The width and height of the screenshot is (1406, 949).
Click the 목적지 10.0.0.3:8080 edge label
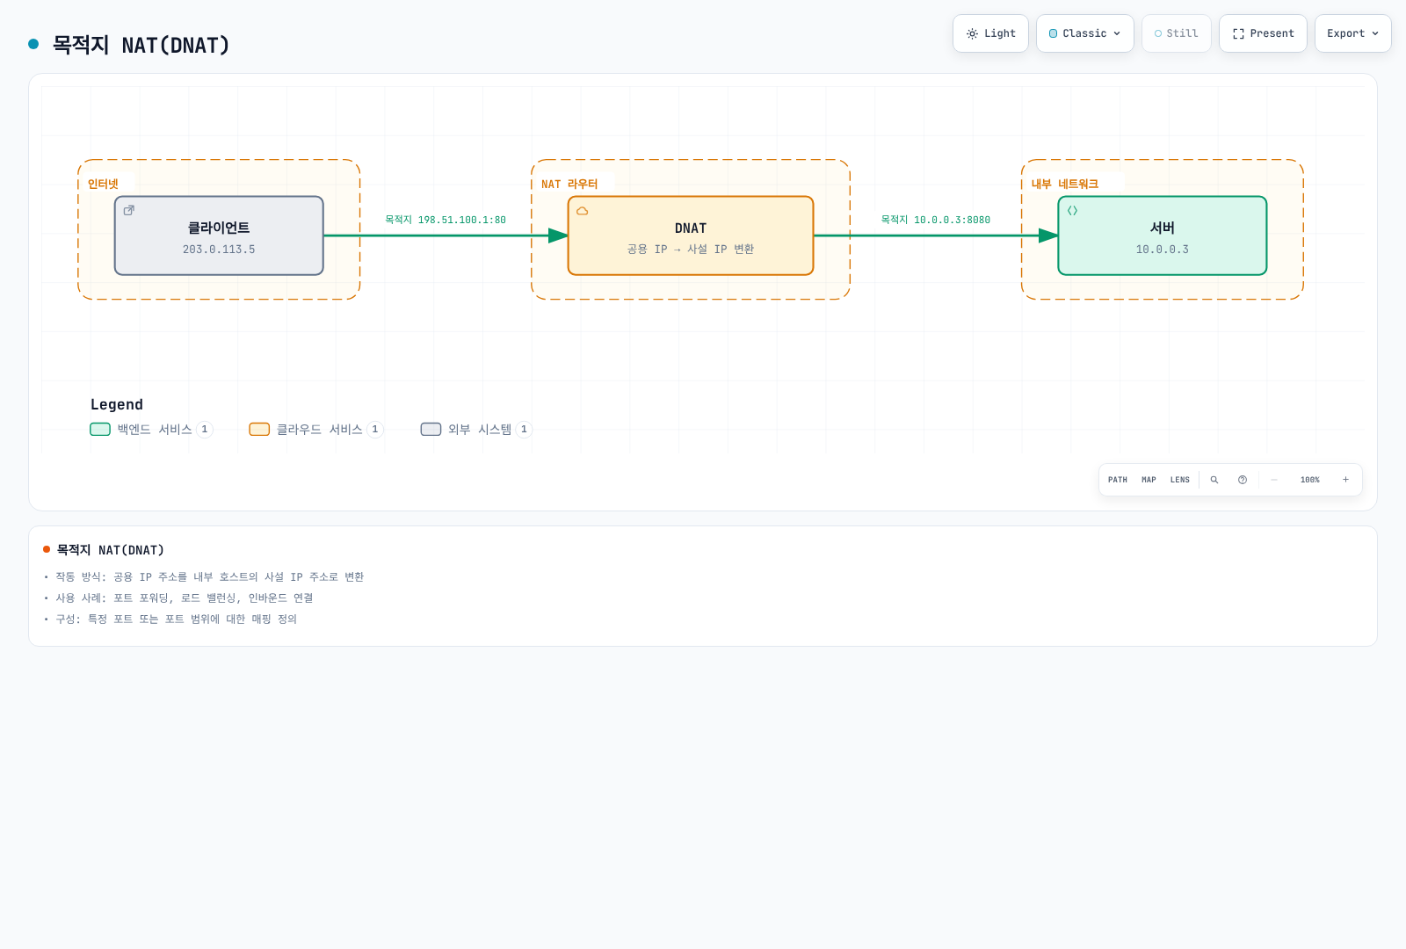[x=936, y=220]
